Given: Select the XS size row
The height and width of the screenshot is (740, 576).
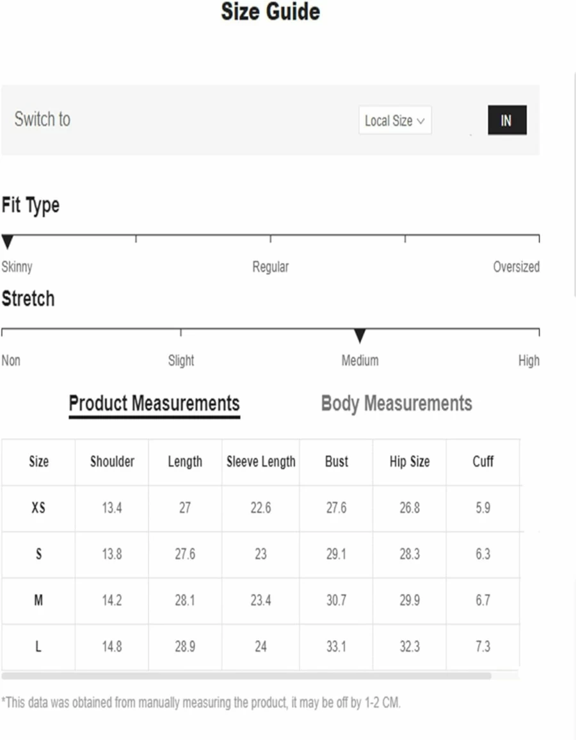Looking at the screenshot, I should click(260, 508).
